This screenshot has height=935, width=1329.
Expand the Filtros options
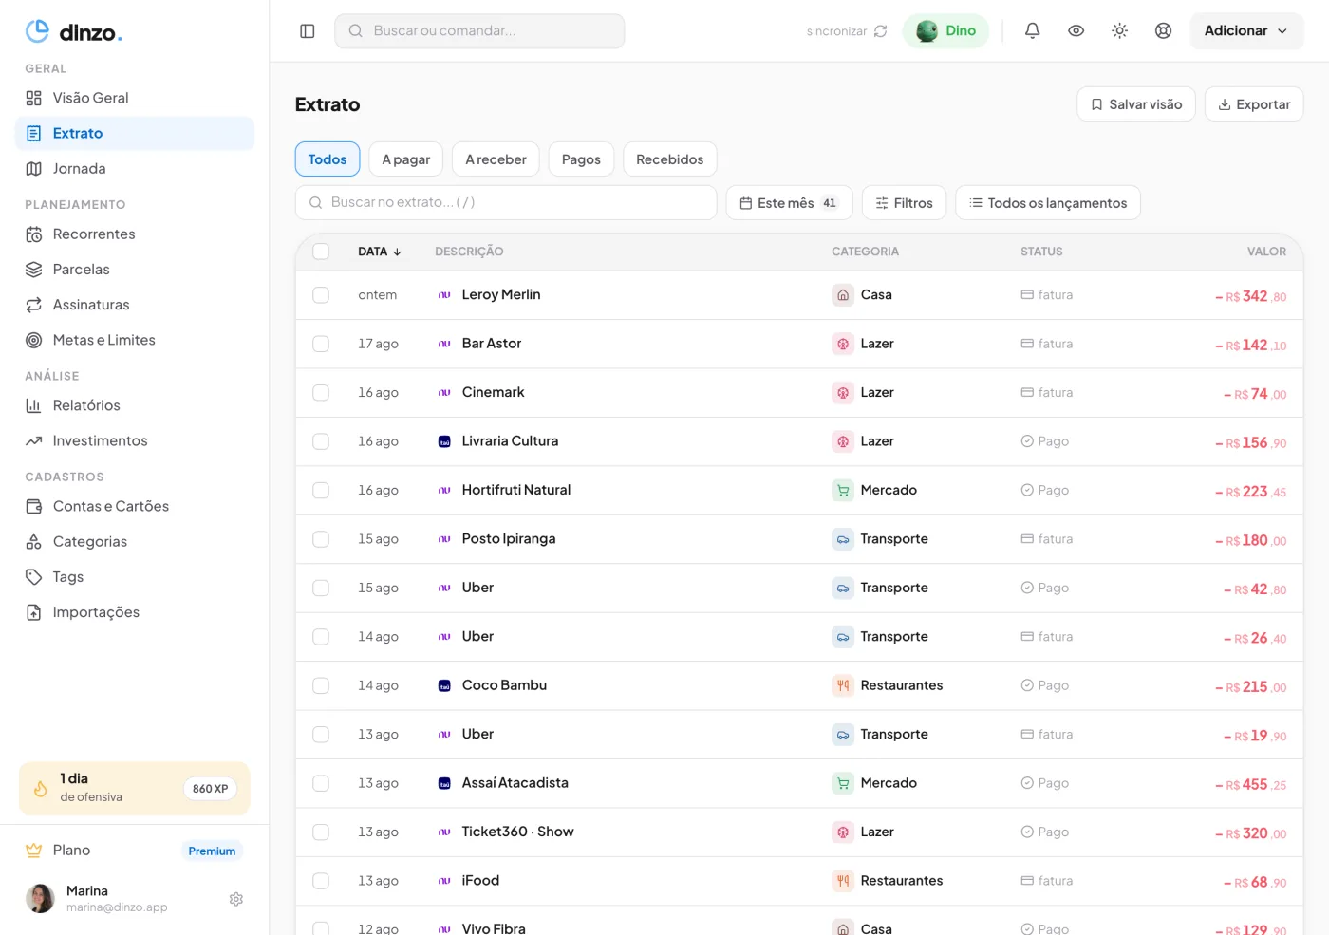click(904, 203)
